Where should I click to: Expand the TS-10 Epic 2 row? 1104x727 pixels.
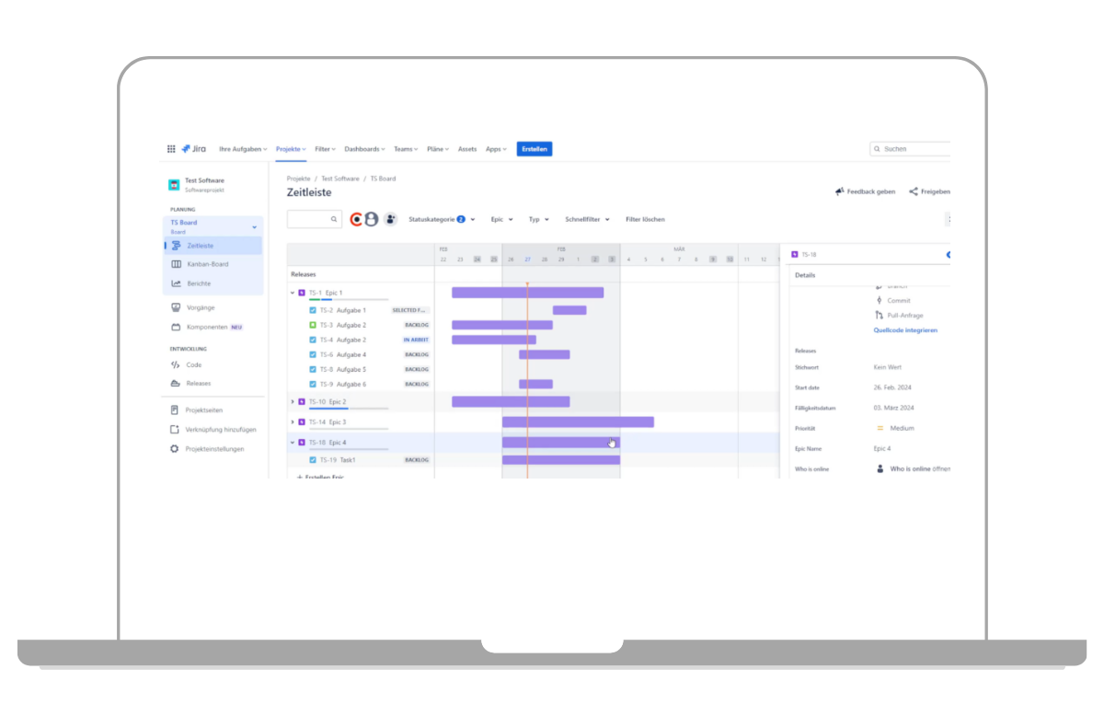point(293,401)
